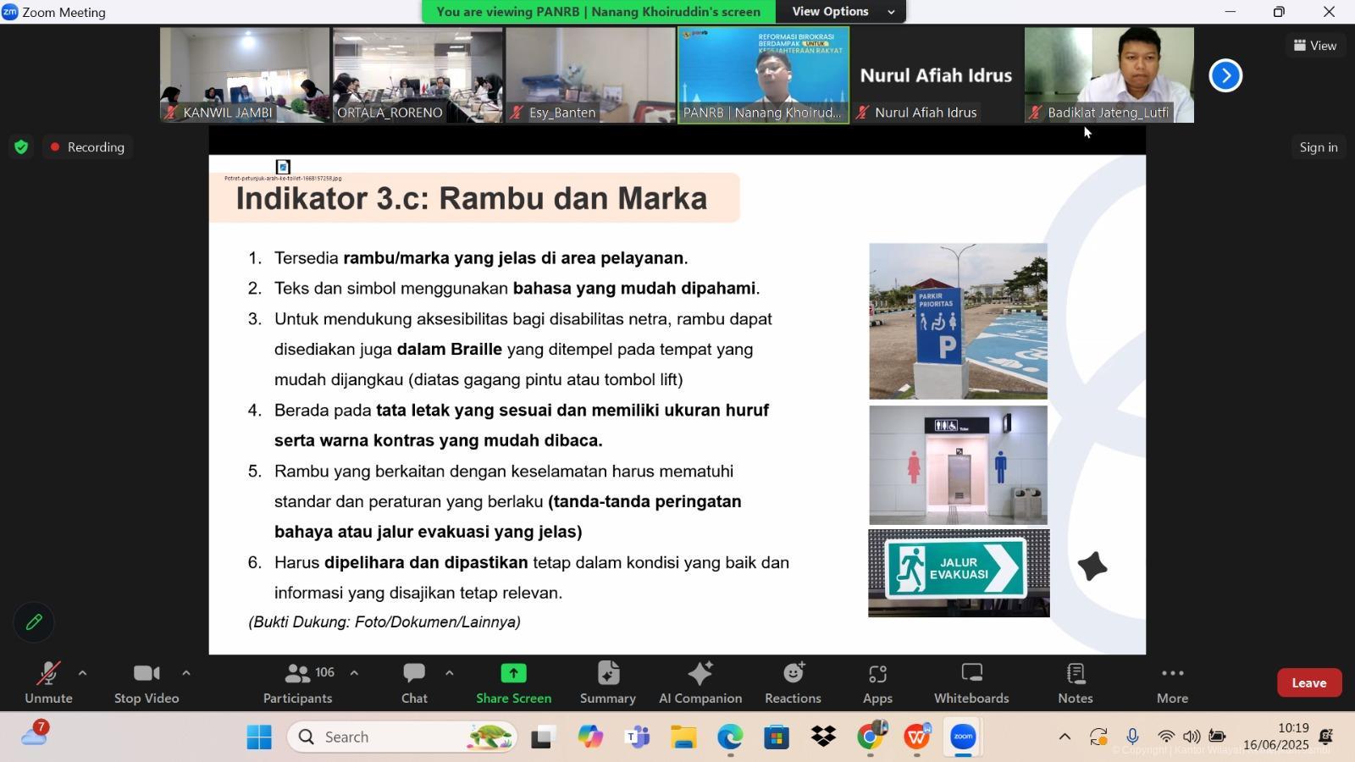
Task: Open Dropbox from taskbar
Action: pos(823,737)
